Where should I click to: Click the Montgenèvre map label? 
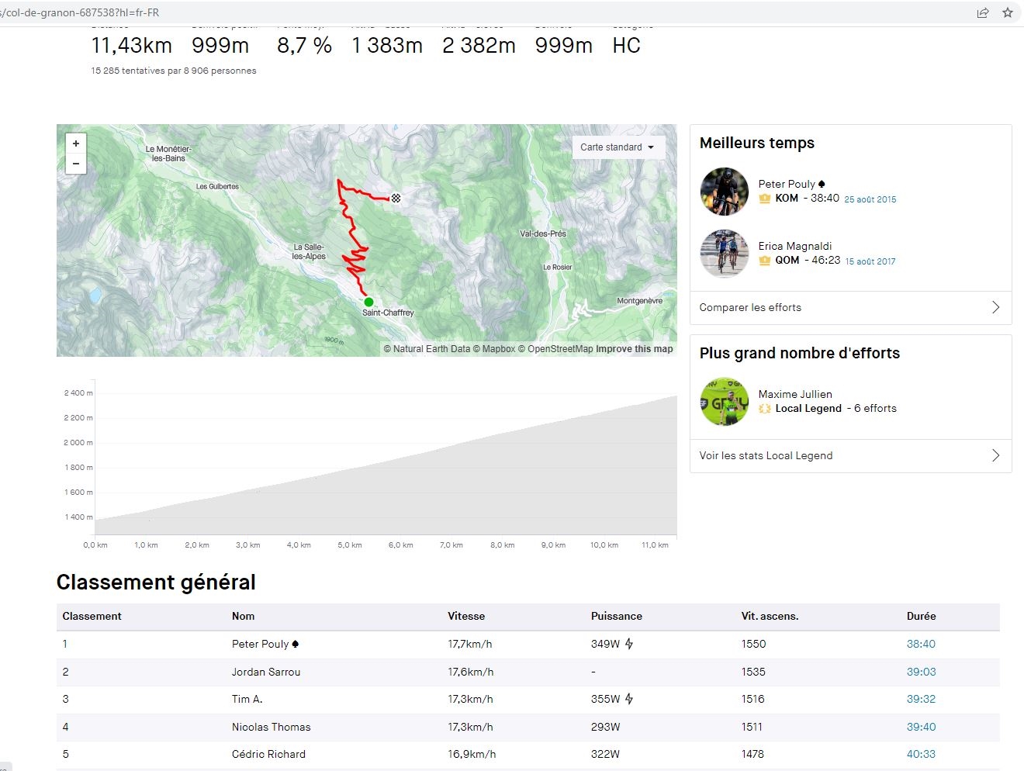point(639,301)
